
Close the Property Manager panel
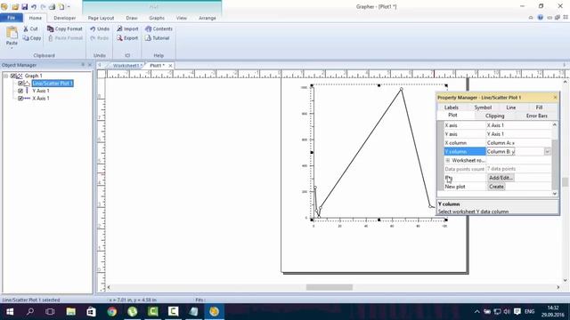pyautogui.click(x=555, y=97)
